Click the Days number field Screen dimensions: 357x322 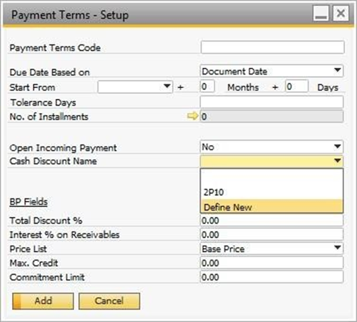(x=297, y=87)
